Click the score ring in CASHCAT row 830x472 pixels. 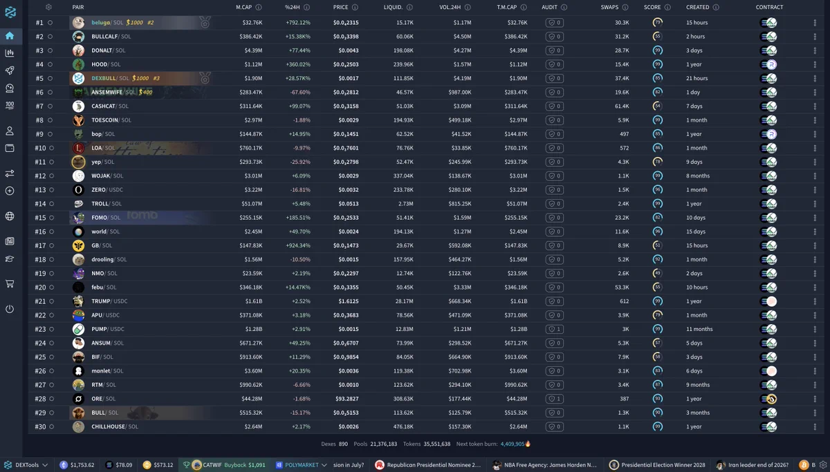coord(657,106)
